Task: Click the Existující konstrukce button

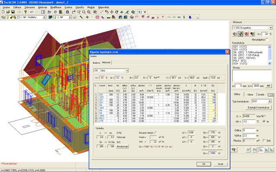Action: 258,107
